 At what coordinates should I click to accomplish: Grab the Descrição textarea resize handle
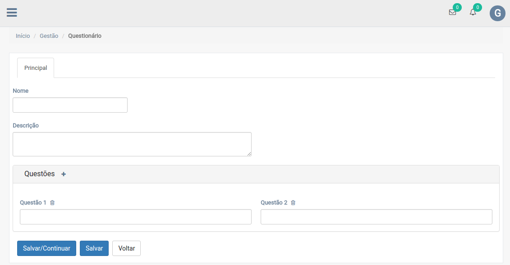tap(249, 154)
